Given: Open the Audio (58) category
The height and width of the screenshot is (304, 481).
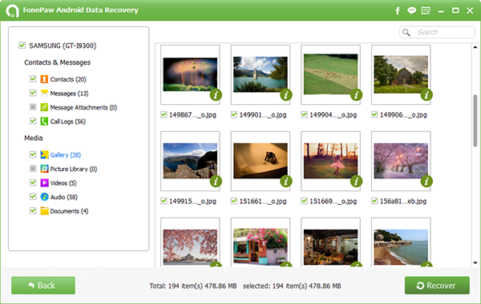Looking at the screenshot, I should click(64, 197).
